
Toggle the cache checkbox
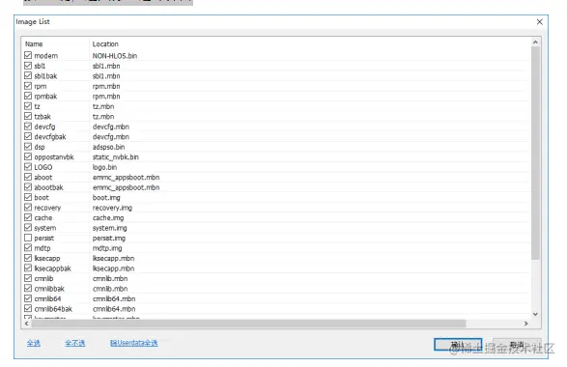28,217
